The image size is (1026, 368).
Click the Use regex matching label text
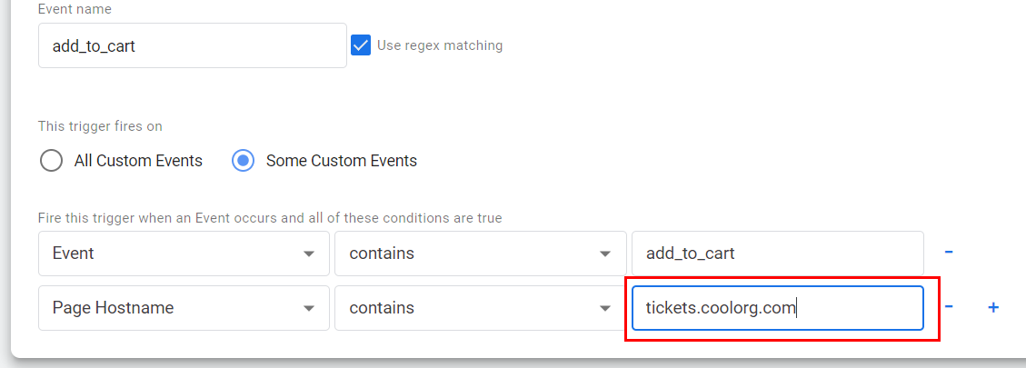pyautogui.click(x=440, y=45)
